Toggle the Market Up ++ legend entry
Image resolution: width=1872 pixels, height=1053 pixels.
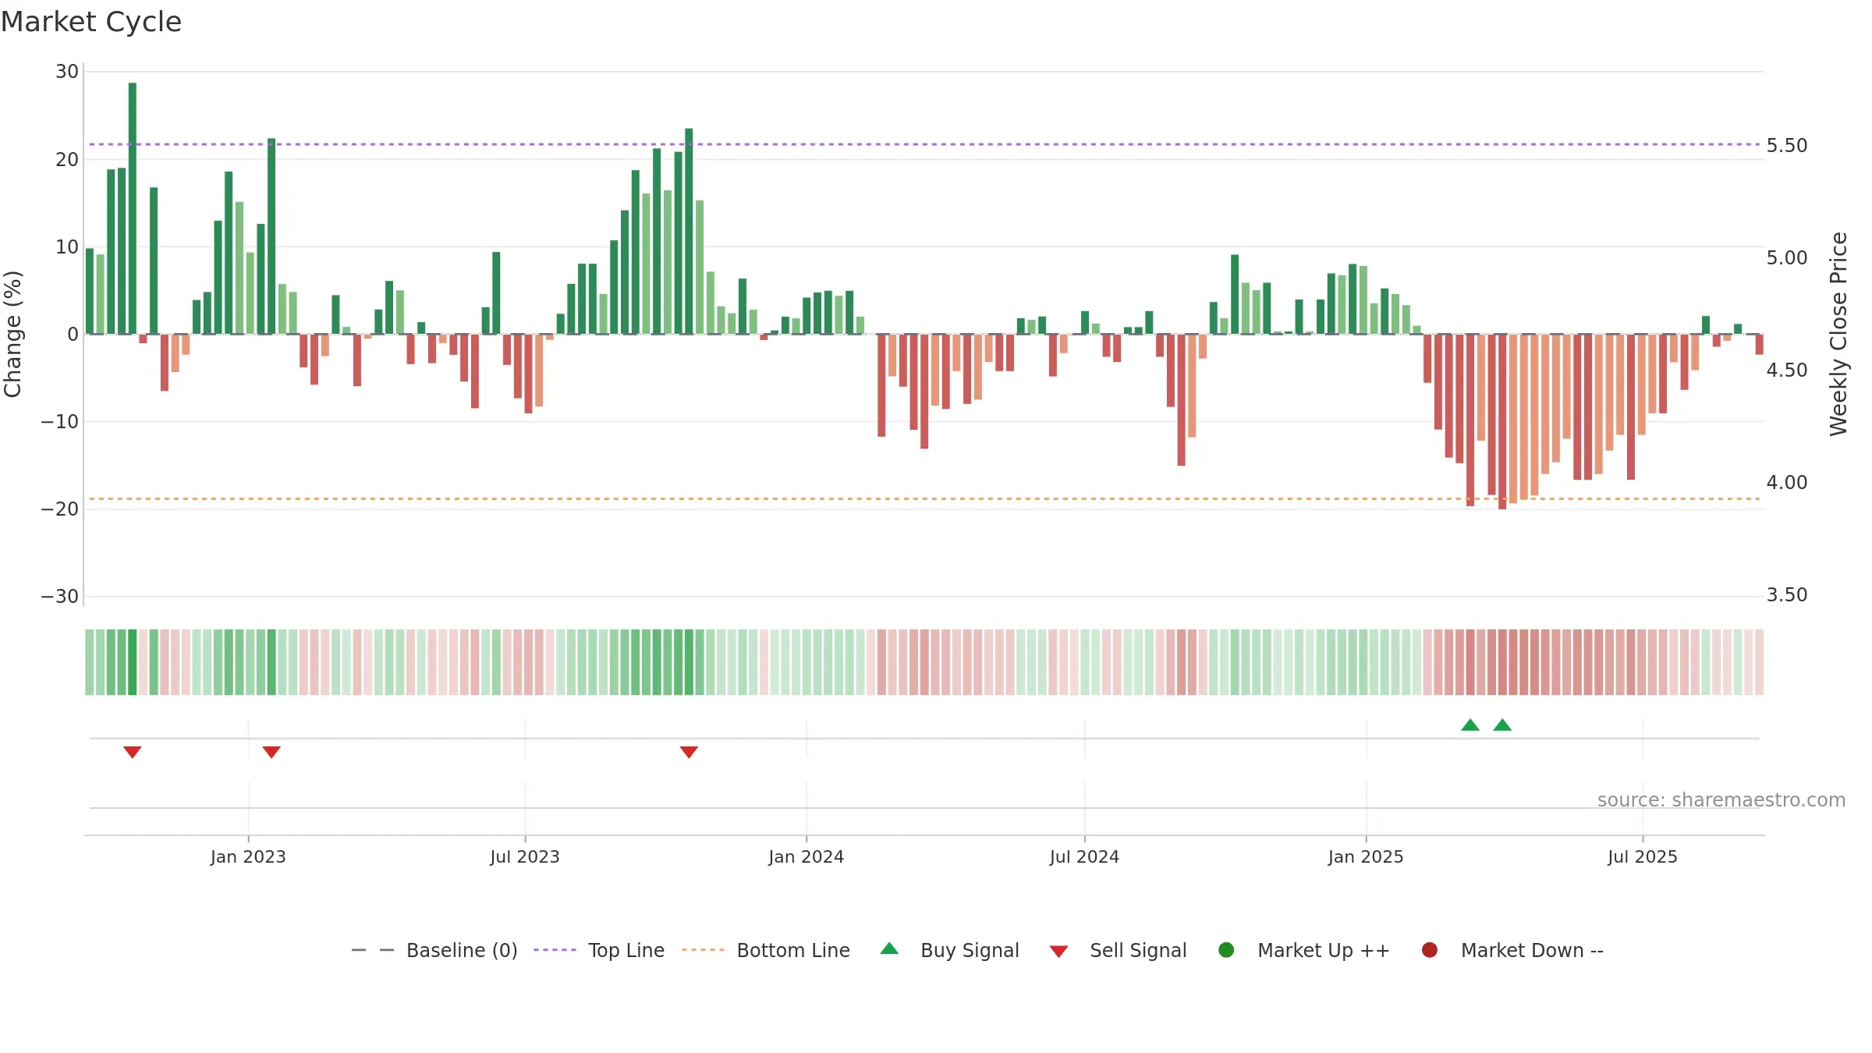click(x=1303, y=950)
